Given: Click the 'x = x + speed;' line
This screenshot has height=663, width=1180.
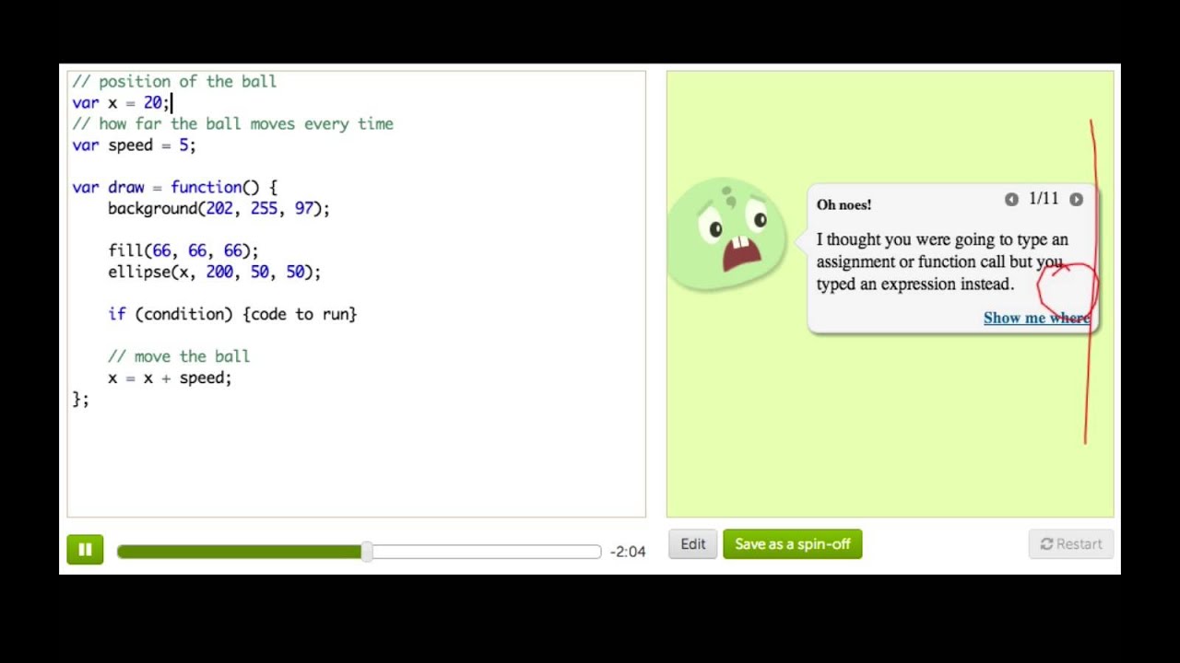Looking at the screenshot, I should [x=170, y=378].
